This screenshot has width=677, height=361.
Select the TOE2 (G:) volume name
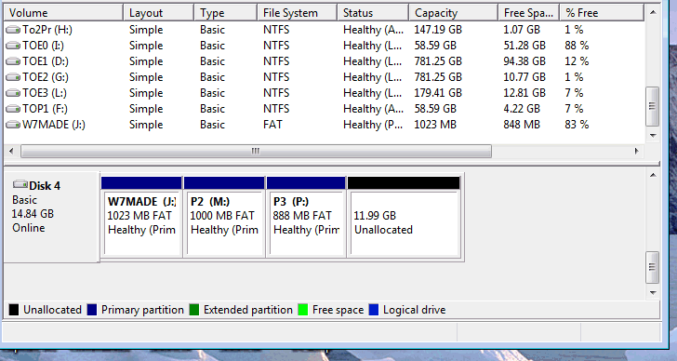coord(46,77)
